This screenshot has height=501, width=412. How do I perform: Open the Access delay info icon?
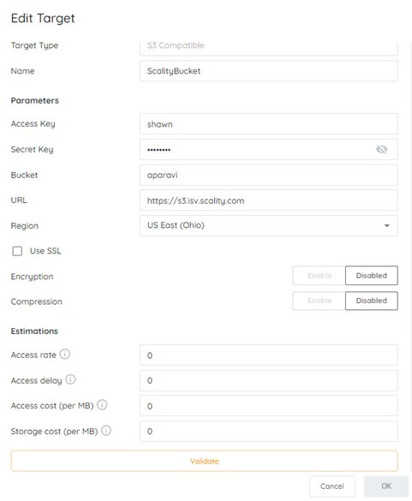70,379
